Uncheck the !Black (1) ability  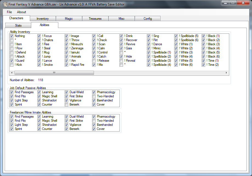pyautogui.click(x=204, y=36)
